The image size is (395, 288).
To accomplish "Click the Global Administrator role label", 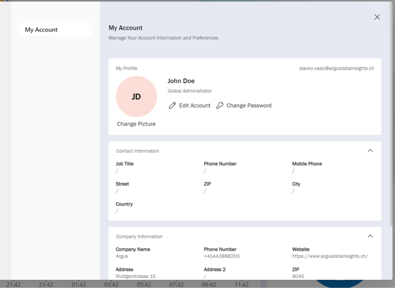I will pos(189,91).
